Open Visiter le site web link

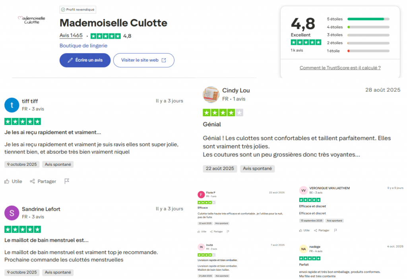click(143, 60)
